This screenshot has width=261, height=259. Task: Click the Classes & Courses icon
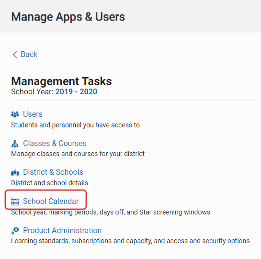(x=15, y=144)
